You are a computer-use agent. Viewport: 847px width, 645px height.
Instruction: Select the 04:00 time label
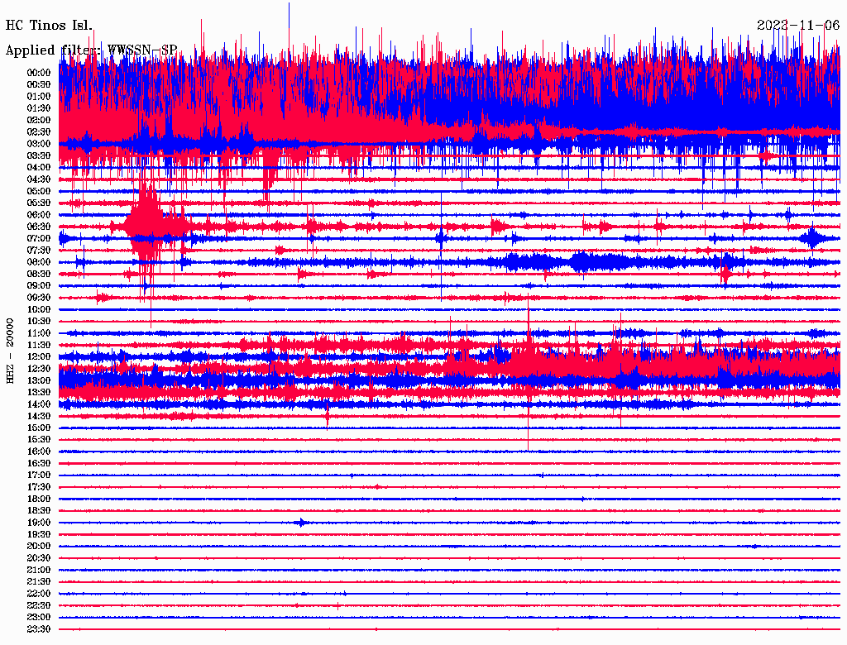click(39, 168)
